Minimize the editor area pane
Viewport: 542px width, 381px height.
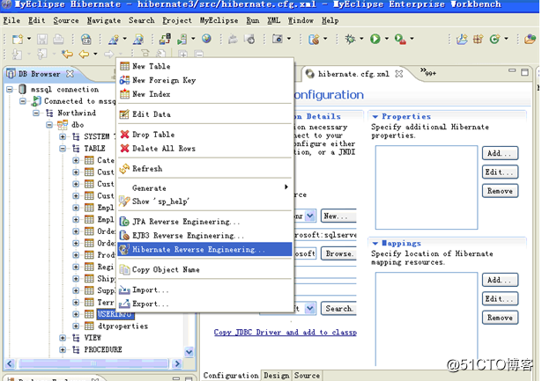coord(512,70)
